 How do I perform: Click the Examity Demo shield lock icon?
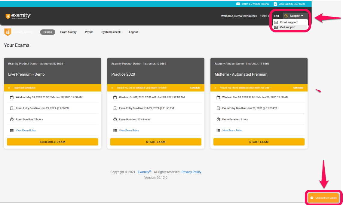click(8, 32)
